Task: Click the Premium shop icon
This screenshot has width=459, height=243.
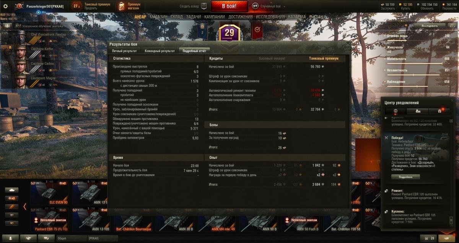Action: [122, 6]
